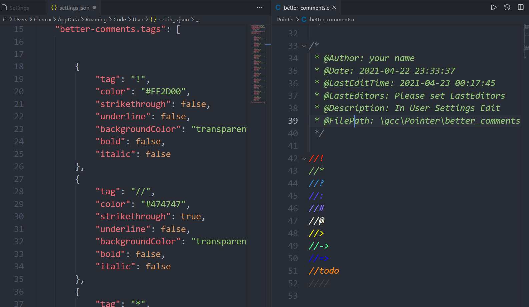
Task: Click the green //* comment
Action: 316,171
